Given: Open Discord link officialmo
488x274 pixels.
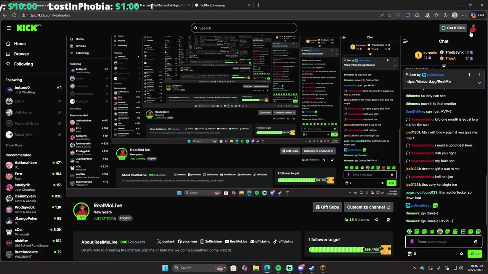Looking at the screenshot, I should [x=260, y=242].
